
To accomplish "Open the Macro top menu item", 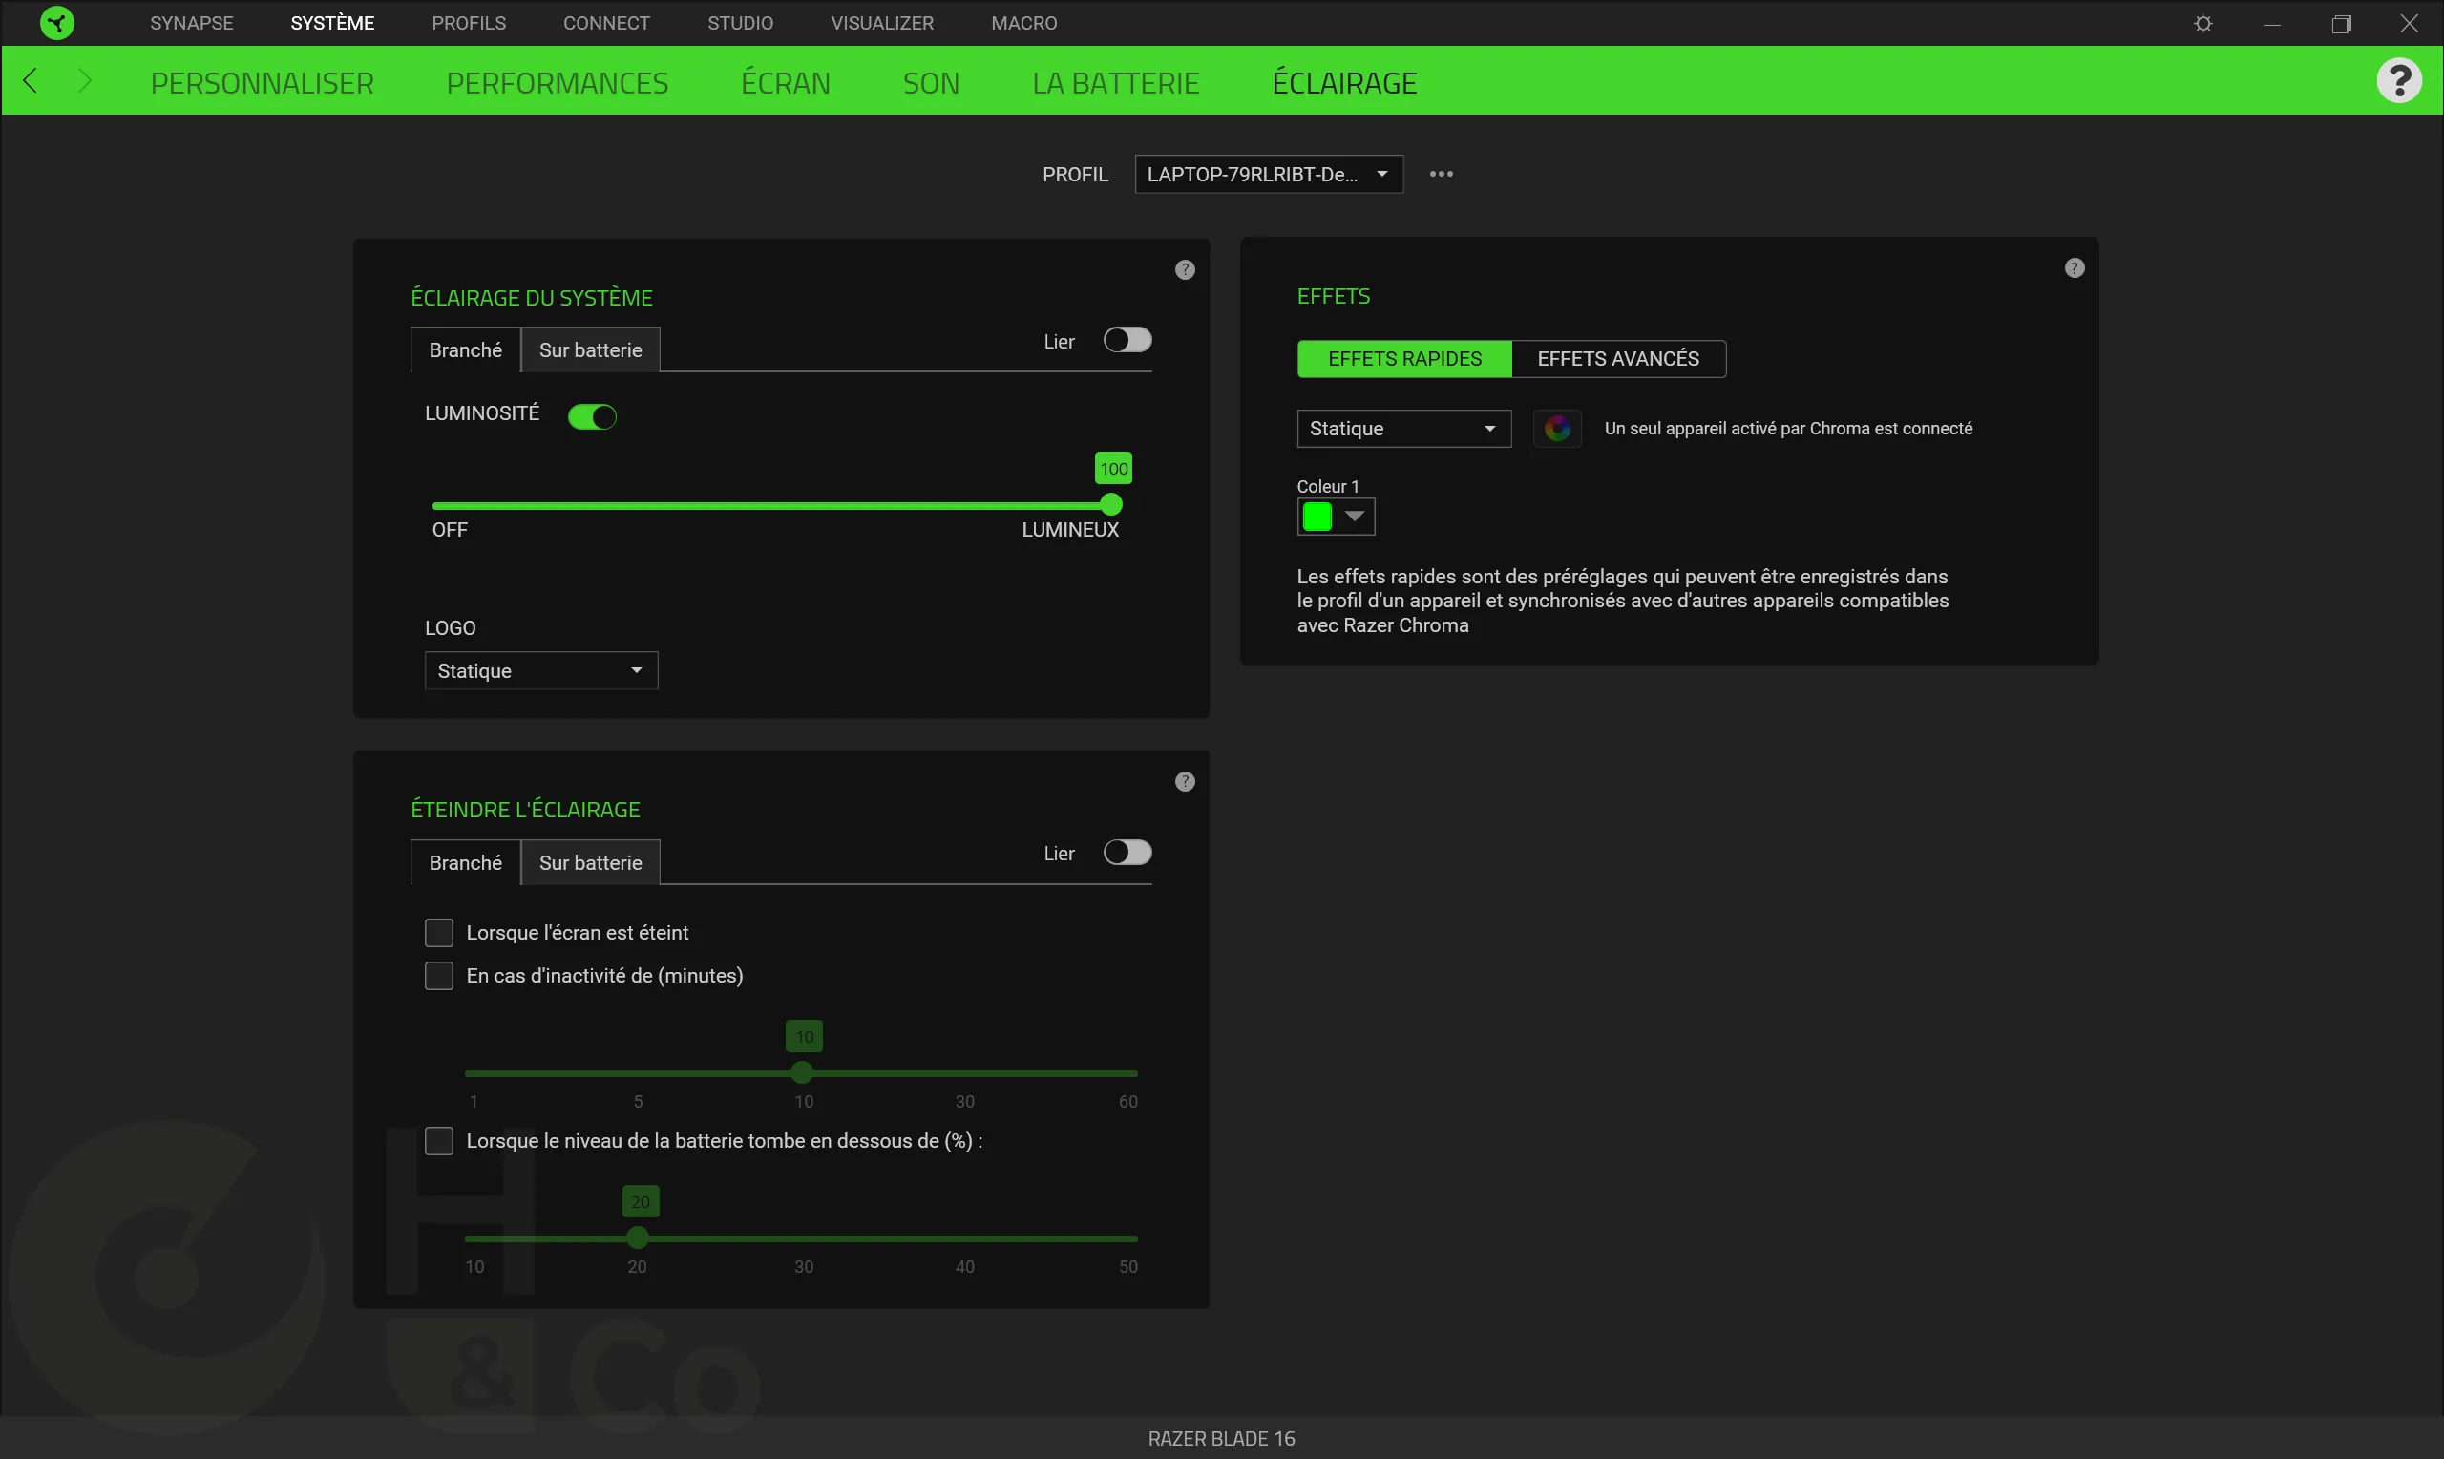I will pyautogui.click(x=1024, y=23).
